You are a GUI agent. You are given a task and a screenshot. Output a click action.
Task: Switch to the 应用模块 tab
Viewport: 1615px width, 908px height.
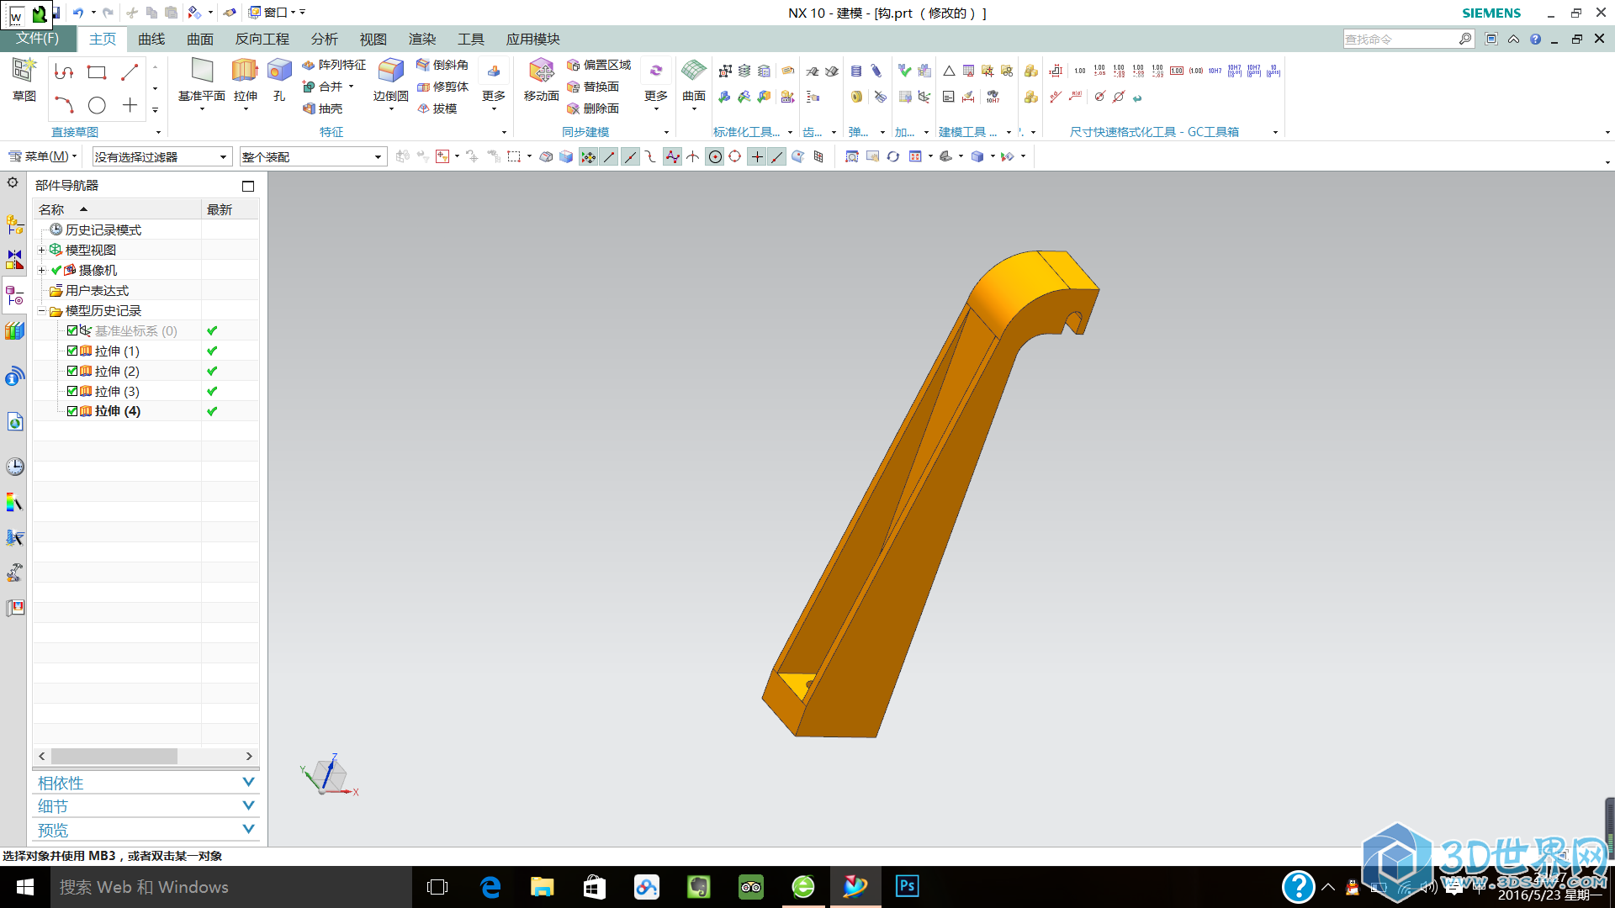(x=532, y=40)
